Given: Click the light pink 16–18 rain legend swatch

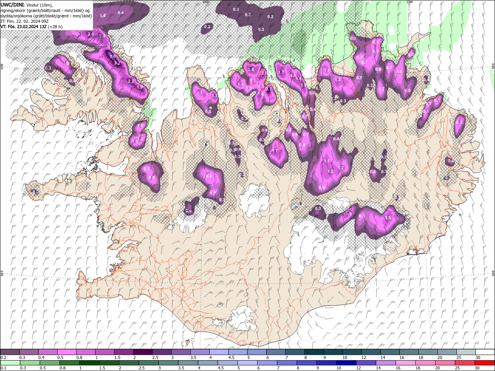Looking at the screenshot, I should click(406, 362).
